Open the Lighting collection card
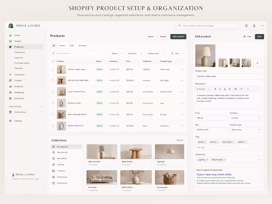The width and height of the screenshot is (272, 204). point(169,155)
